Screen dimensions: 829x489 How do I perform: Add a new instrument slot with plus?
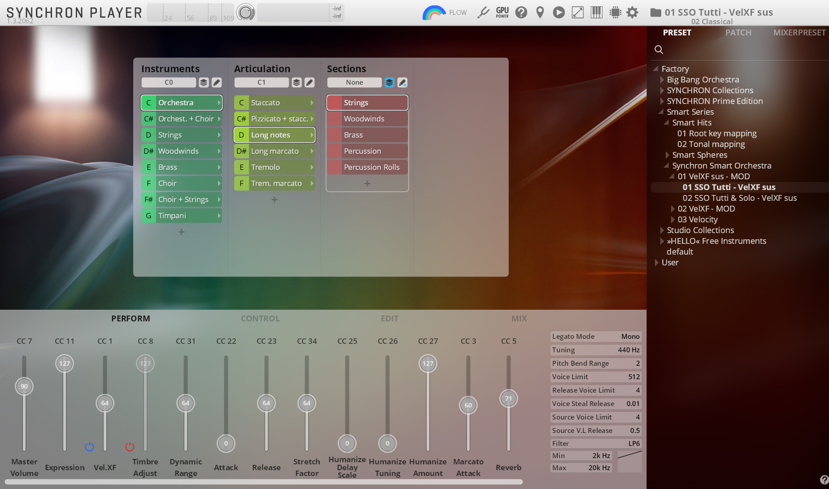click(182, 232)
